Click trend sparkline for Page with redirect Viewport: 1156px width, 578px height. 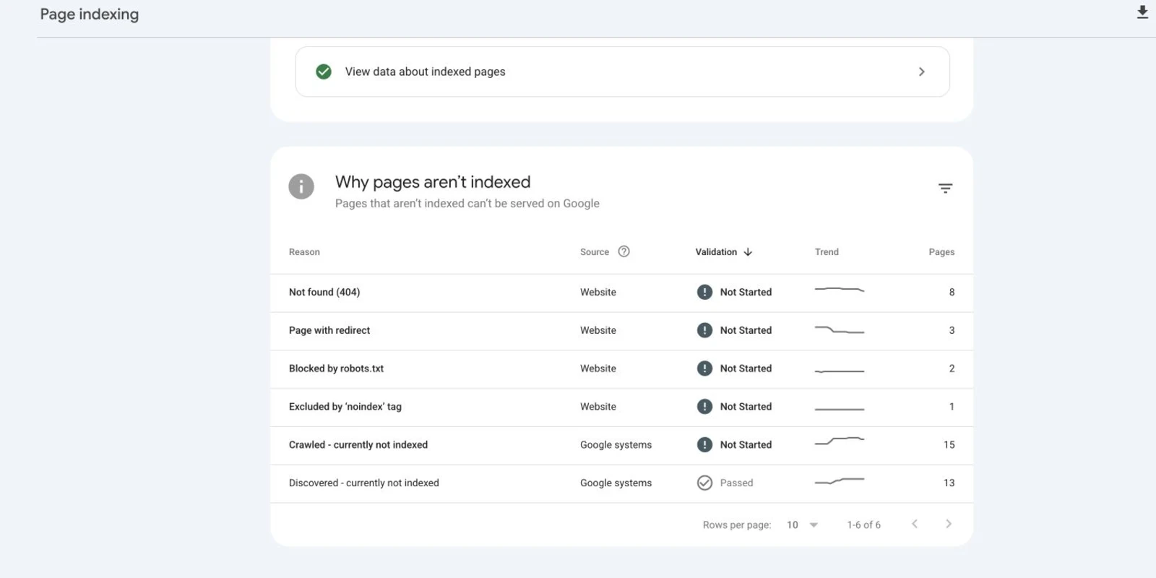[x=840, y=329]
